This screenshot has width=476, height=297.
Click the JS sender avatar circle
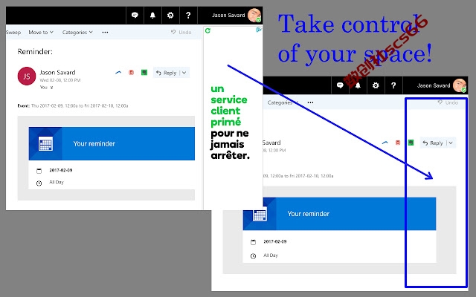tap(27, 76)
